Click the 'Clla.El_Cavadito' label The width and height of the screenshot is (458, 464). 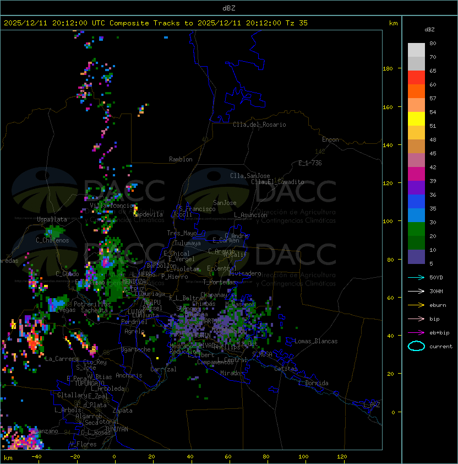click(x=277, y=182)
